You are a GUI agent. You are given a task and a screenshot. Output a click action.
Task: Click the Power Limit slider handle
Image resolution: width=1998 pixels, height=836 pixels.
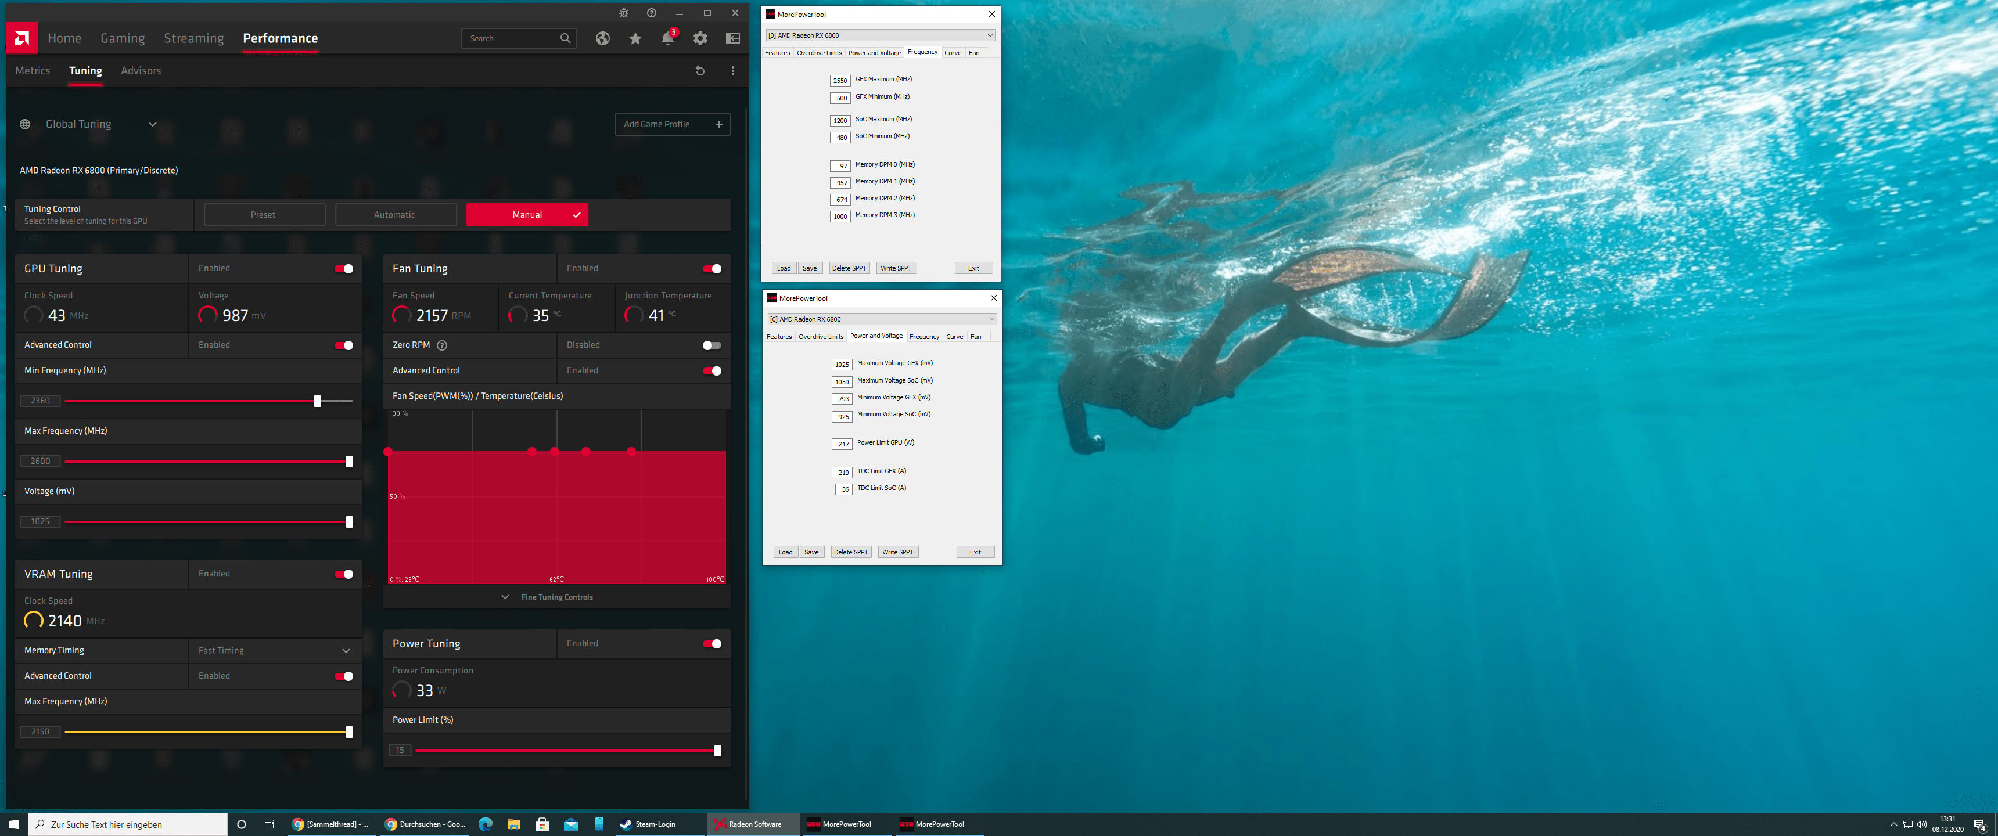pyautogui.click(x=717, y=751)
